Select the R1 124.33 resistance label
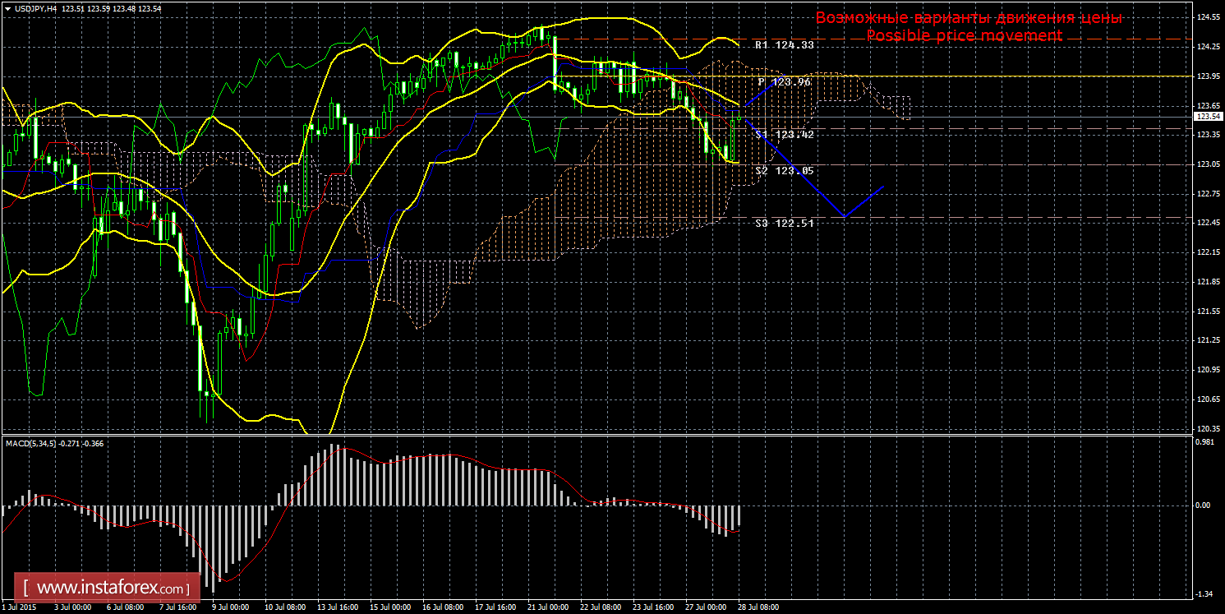Viewport: 1225px width, 614px height. coord(785,45)
